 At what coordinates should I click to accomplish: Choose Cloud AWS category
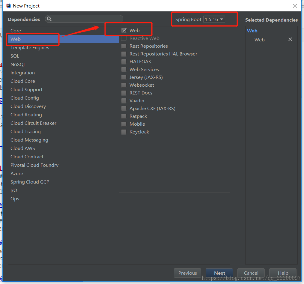[x=63, y=148]
